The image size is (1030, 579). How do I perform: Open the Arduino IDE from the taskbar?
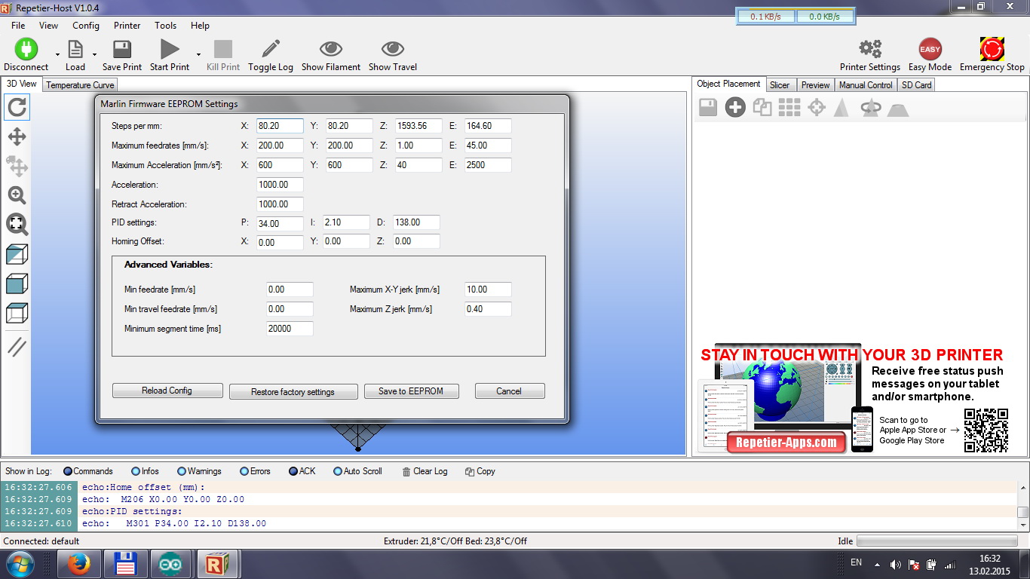click(x=170, y=564)
